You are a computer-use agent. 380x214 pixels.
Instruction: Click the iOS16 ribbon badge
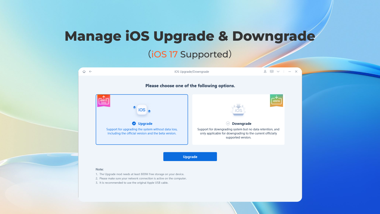[276, 101]
